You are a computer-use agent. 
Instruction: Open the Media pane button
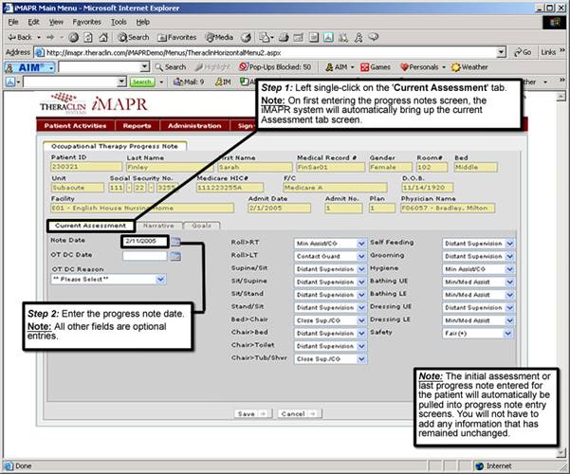[219, 37]
